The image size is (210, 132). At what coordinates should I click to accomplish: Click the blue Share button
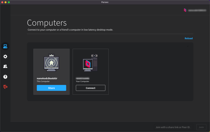[51, 88]
